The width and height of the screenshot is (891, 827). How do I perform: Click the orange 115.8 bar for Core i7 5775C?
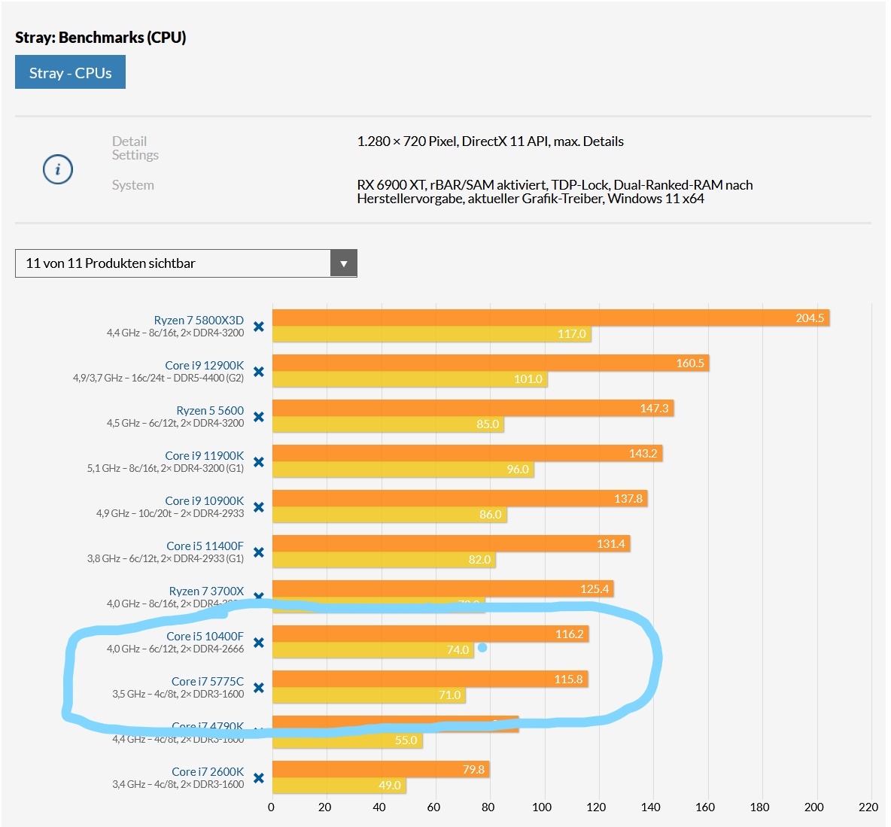click(x=430, y=679)
